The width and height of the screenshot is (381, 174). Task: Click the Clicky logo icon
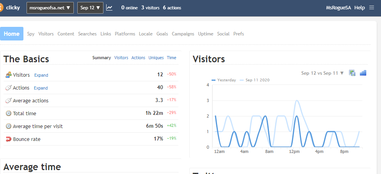pos(1,8)
